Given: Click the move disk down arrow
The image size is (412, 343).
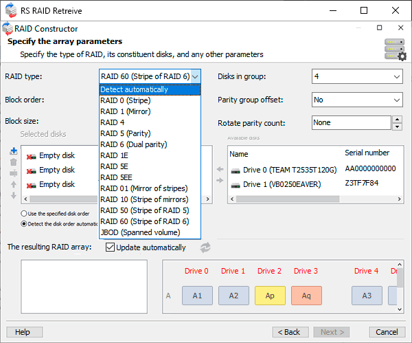Looking at the screenshot, I should (13, 195).
